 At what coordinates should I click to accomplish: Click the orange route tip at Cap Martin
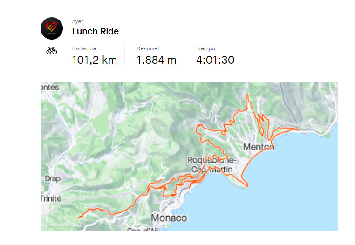pos(247,186)
